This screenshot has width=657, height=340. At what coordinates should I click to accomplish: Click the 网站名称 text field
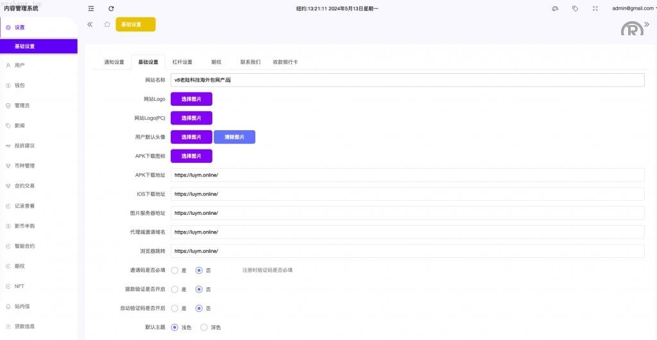[407, 80]
